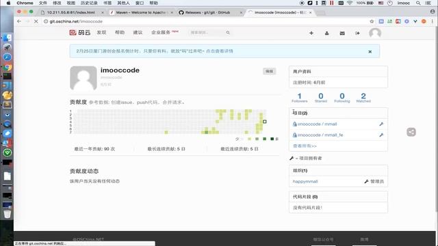Viewport: 438px width, 246px height.
Task: Switch to the Maven - Welcome to Apache tab
Action: coord(141,12)
